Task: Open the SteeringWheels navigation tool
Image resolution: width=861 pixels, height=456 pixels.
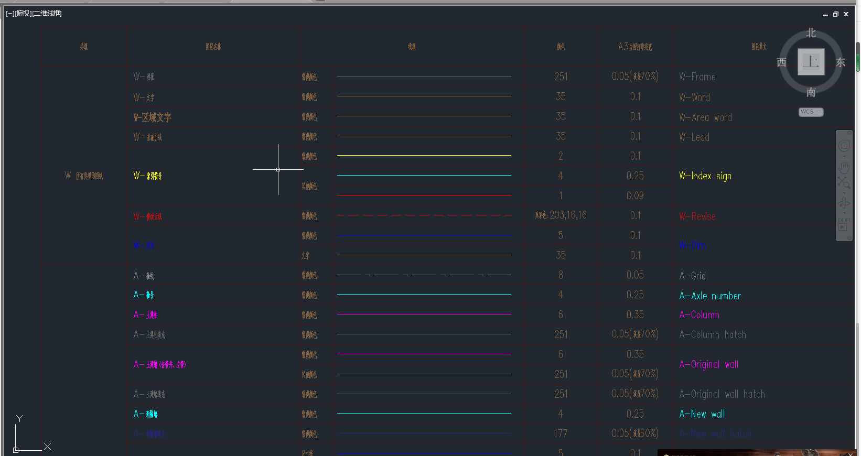Action: 844,146
